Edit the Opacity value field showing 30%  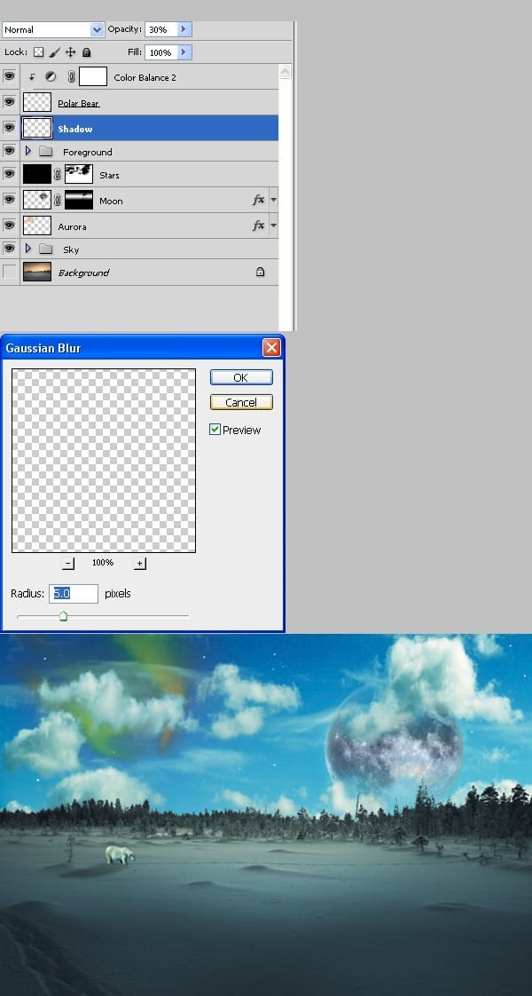(161, 29)
